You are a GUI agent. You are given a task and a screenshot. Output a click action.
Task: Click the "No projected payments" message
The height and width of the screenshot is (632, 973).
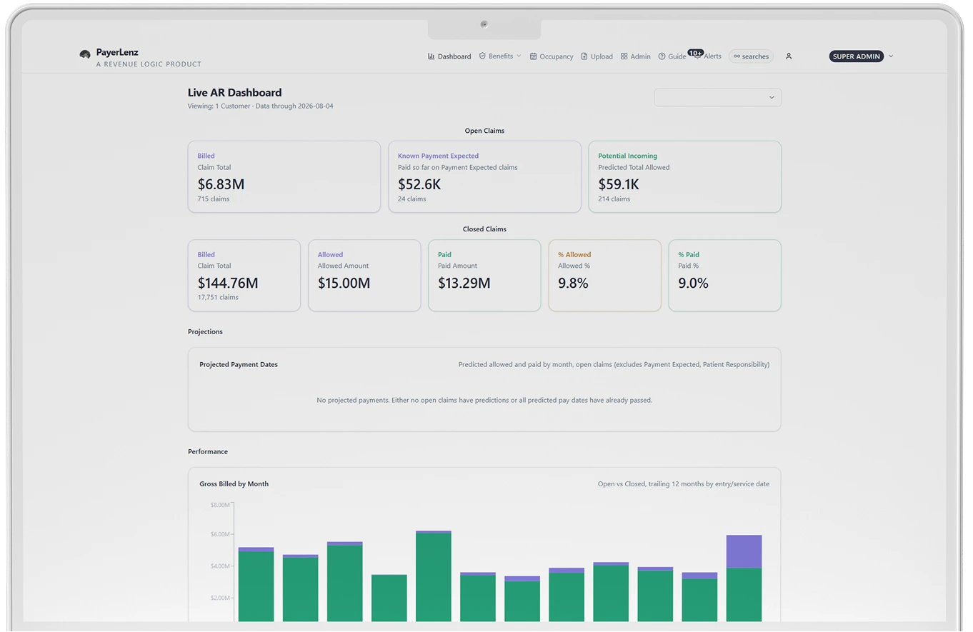[484, 401]
